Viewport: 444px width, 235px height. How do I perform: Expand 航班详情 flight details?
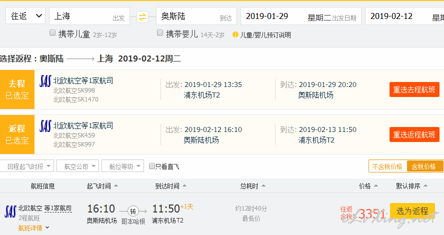tap(33, 228)
